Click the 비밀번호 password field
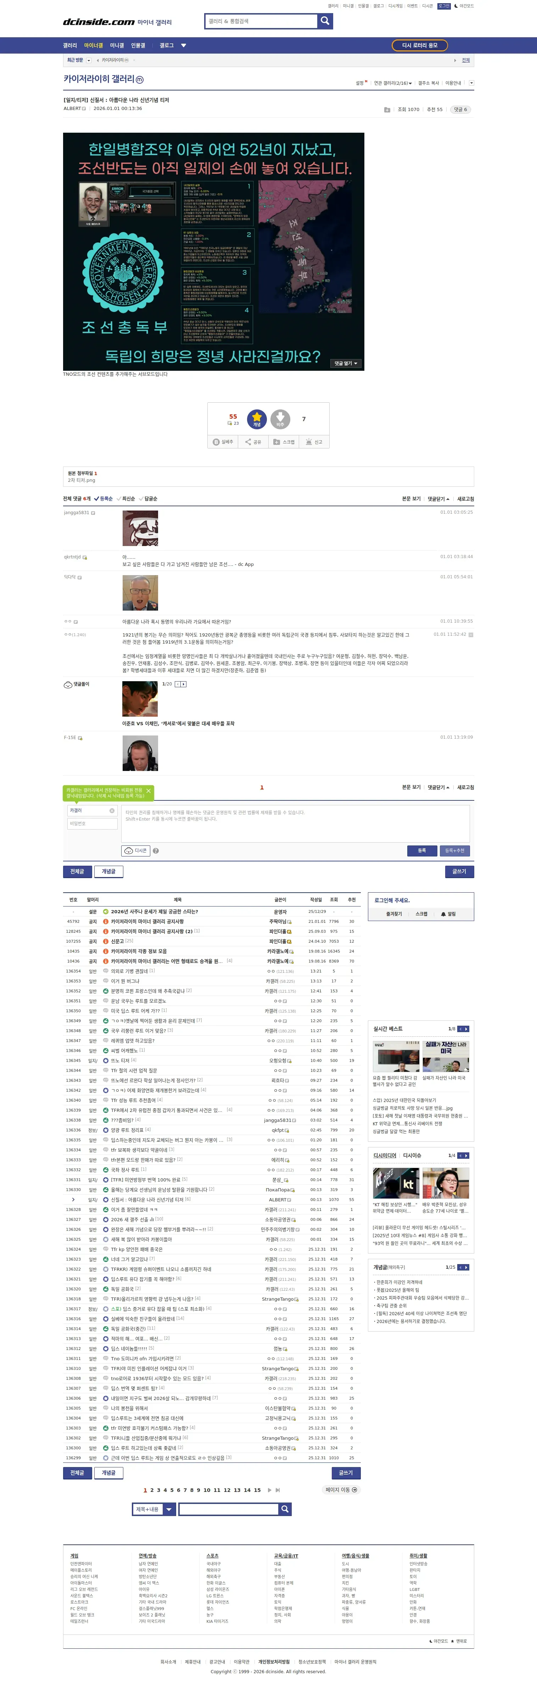Viewport: 537px width, 1692px height. coord(92,824)
